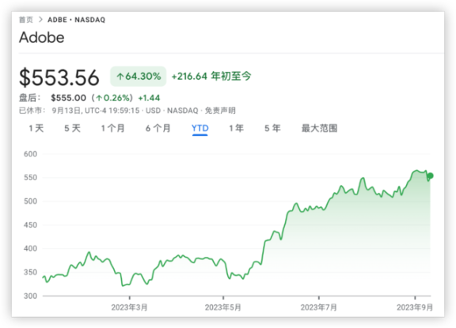Click the Adobe company name heading

[42, 37]
